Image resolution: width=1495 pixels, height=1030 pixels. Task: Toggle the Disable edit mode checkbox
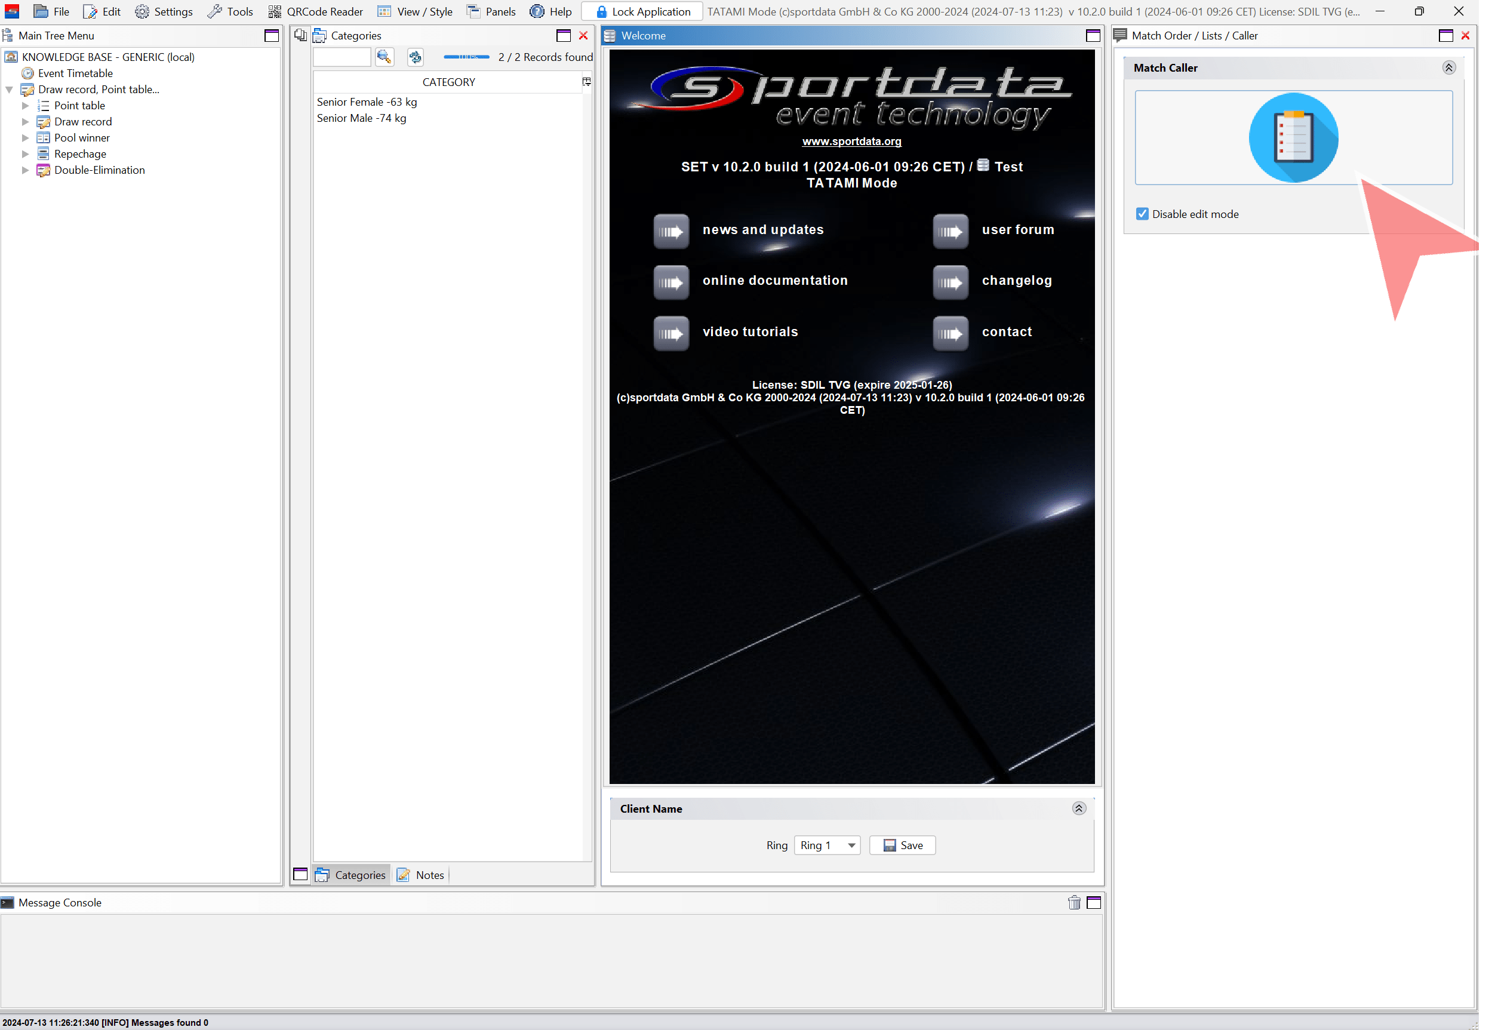1142,214
